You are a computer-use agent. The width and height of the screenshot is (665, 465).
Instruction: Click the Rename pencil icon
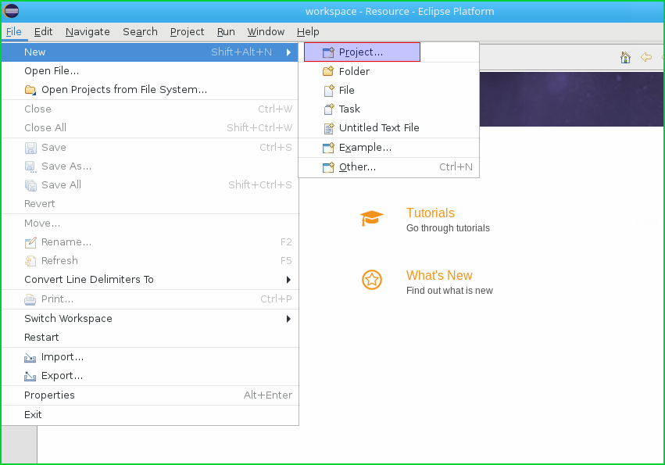tap(30, 242)
